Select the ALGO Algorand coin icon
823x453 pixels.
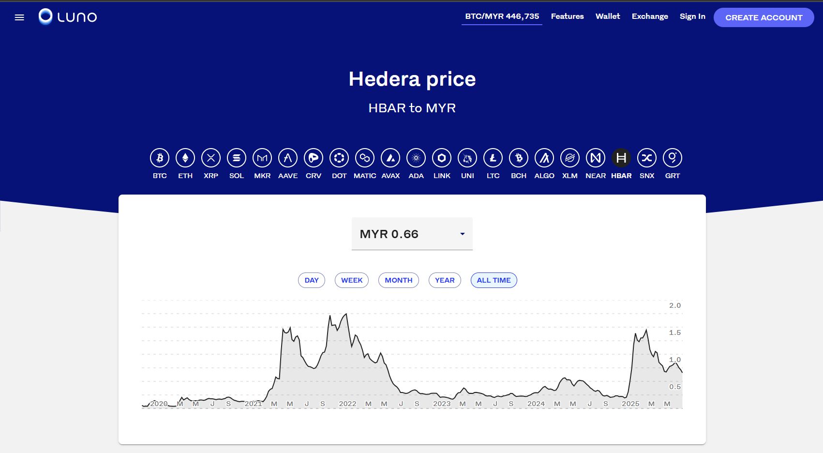coord(544,158)
